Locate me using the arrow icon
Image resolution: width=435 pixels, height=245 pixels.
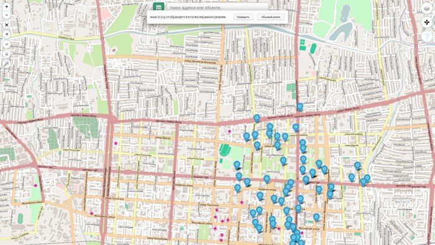click(x=7, y=34)
